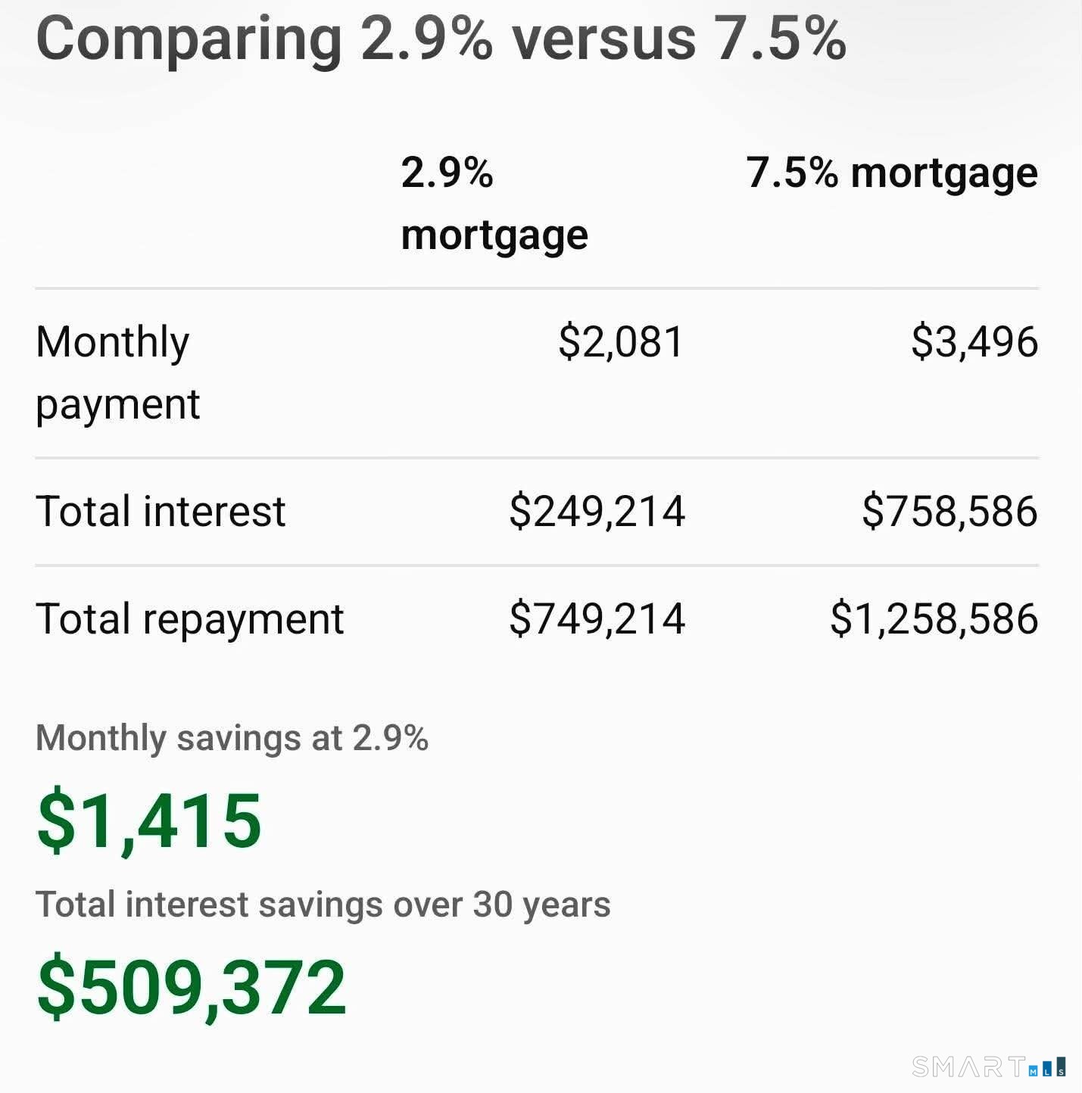Screen dimensions: 1082x1093
Task: Select the '2.9% mortgage' column header
Action: tap(494, 204)
